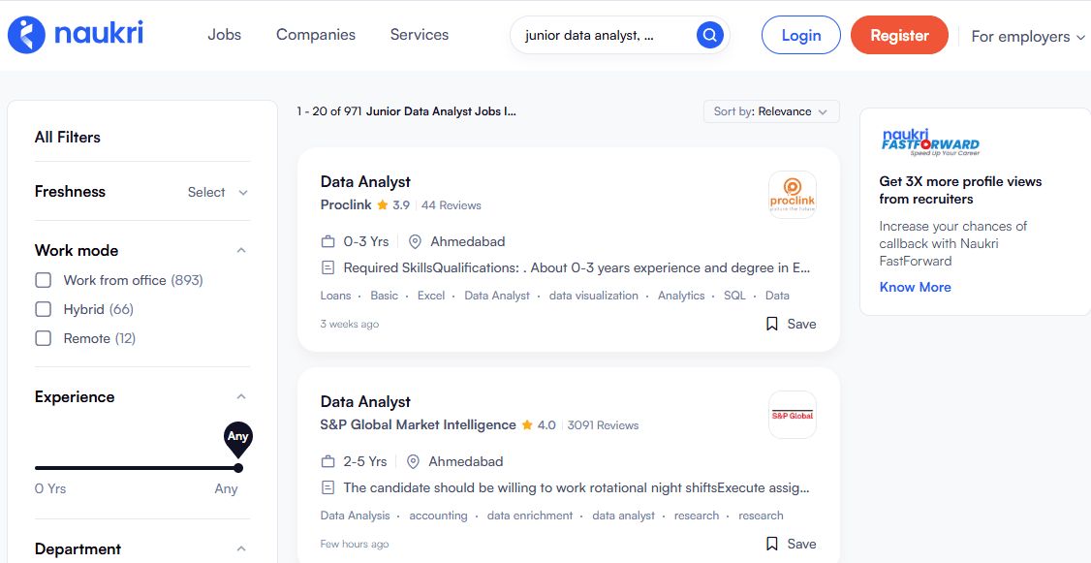Click the Proclink company logo
This screenshot has width=1091, height=563.
tap(792, 194)
